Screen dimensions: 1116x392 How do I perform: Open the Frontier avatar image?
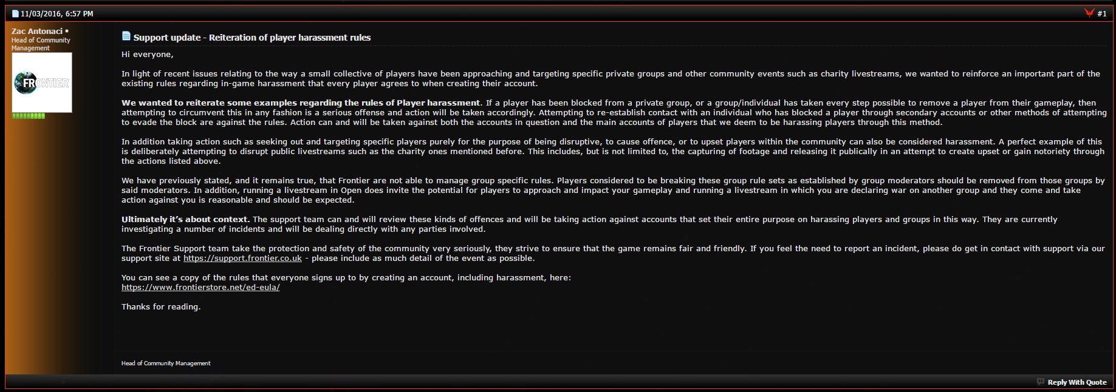[42, 83]
